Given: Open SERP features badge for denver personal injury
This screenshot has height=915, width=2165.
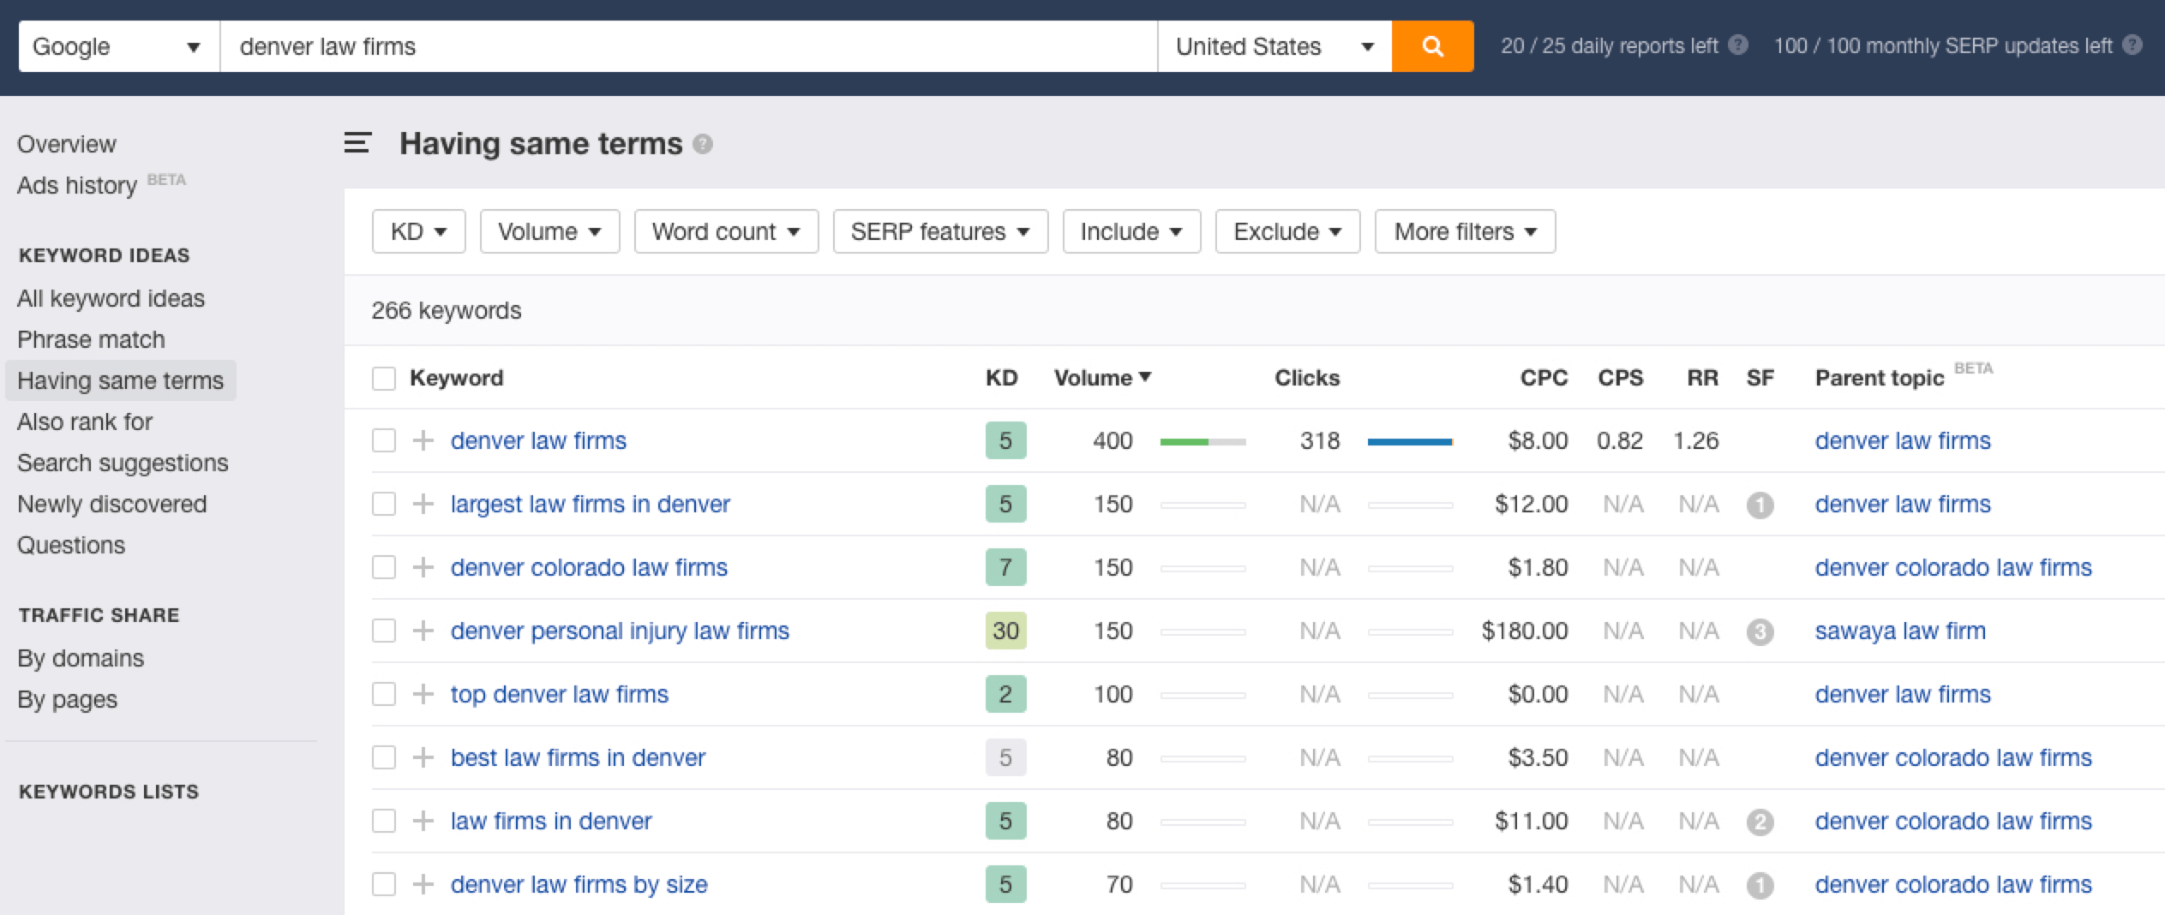Looking at the screenshot, I should [1760, 631].
